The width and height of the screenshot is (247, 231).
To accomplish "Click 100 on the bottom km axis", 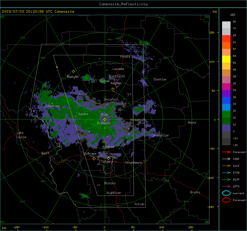I will point(162,227).
